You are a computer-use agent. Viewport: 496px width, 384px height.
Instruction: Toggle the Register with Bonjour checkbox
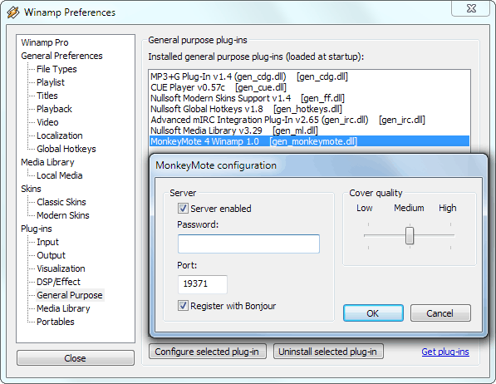click(183, 306)
